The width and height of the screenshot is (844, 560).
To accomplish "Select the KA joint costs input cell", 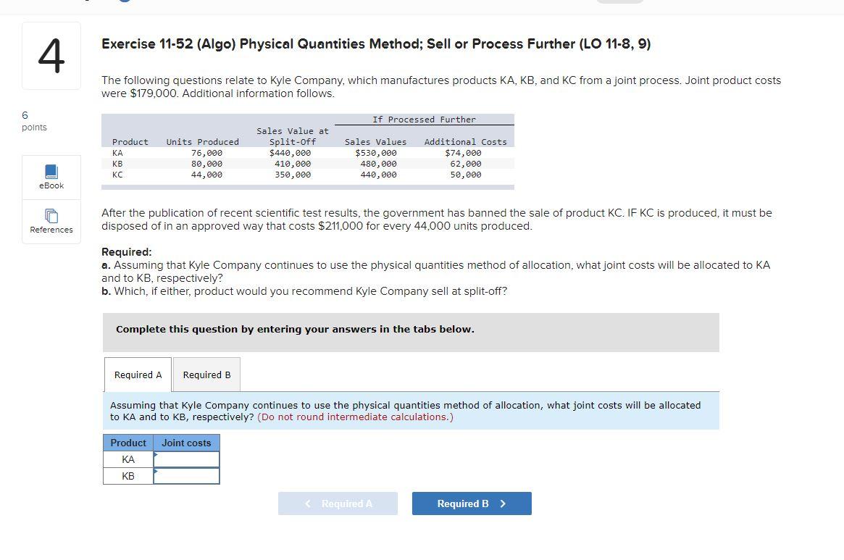I will tap(187, 459).
